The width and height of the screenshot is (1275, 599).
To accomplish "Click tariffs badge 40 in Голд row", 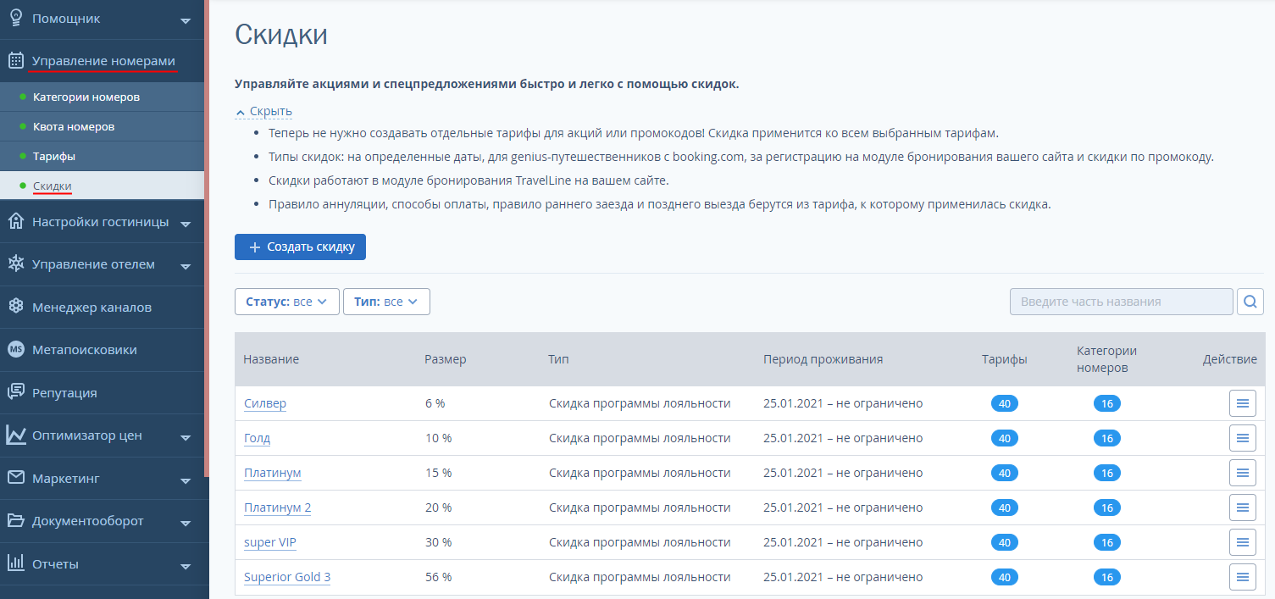I will (1004, 438).
